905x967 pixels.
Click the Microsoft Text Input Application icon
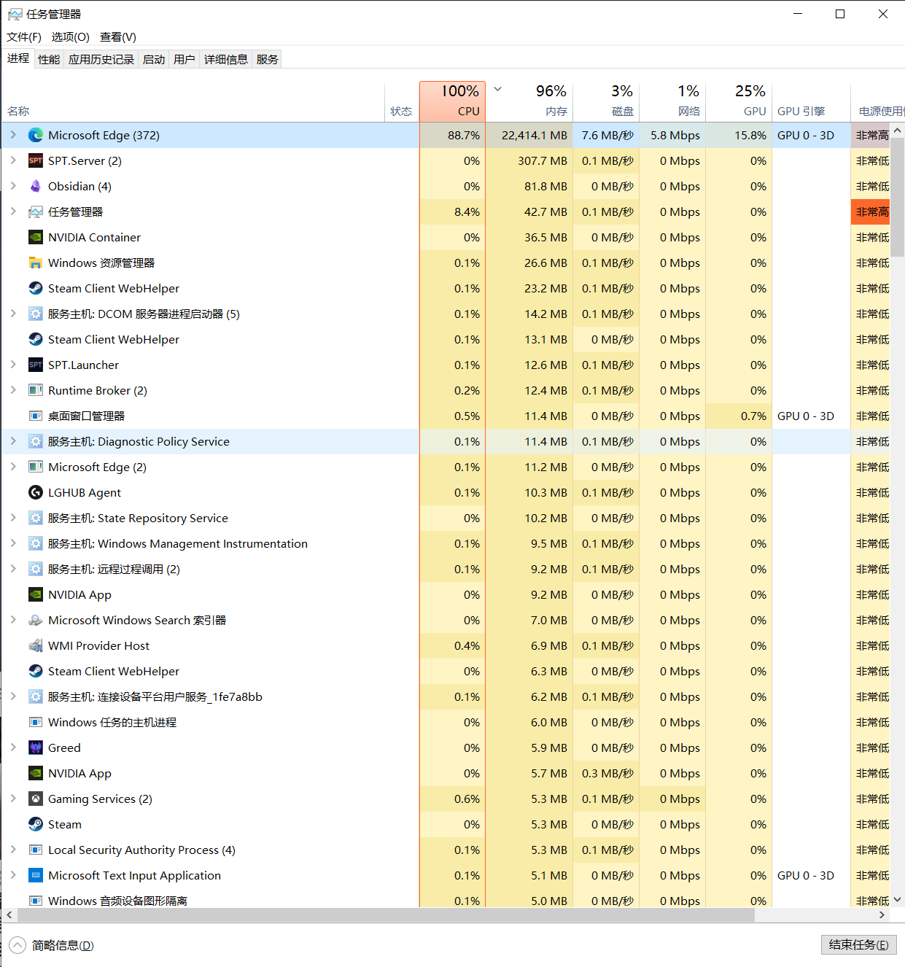pyautogui.click(x=36, y=875)
